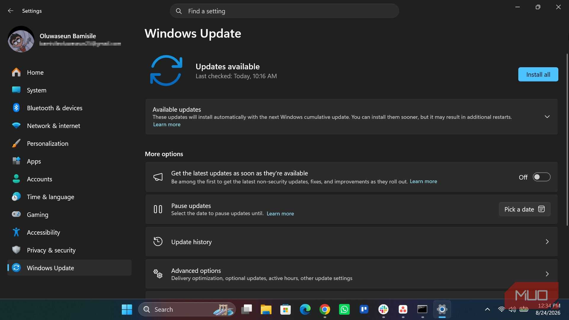
Task: Click the Oluwaseun Bamisile account name
Action: [68, 36]
